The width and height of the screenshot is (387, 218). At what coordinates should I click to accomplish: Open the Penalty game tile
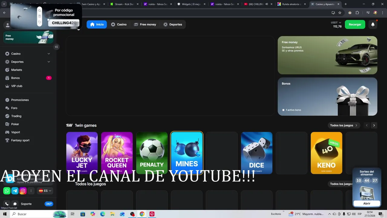tap(152, 153)
